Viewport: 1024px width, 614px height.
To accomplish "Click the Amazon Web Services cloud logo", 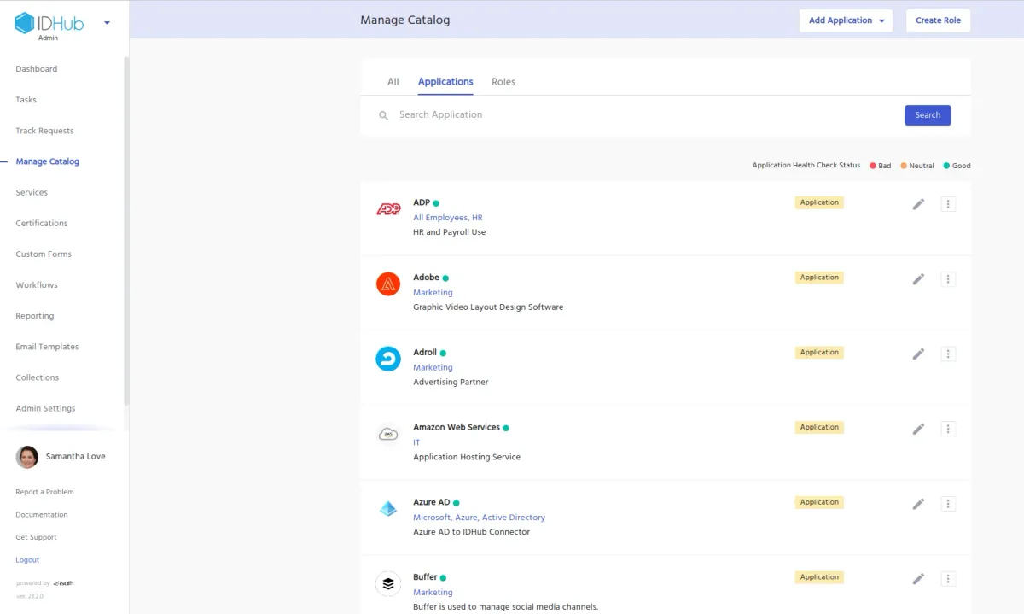I will [x=388, y=433].
